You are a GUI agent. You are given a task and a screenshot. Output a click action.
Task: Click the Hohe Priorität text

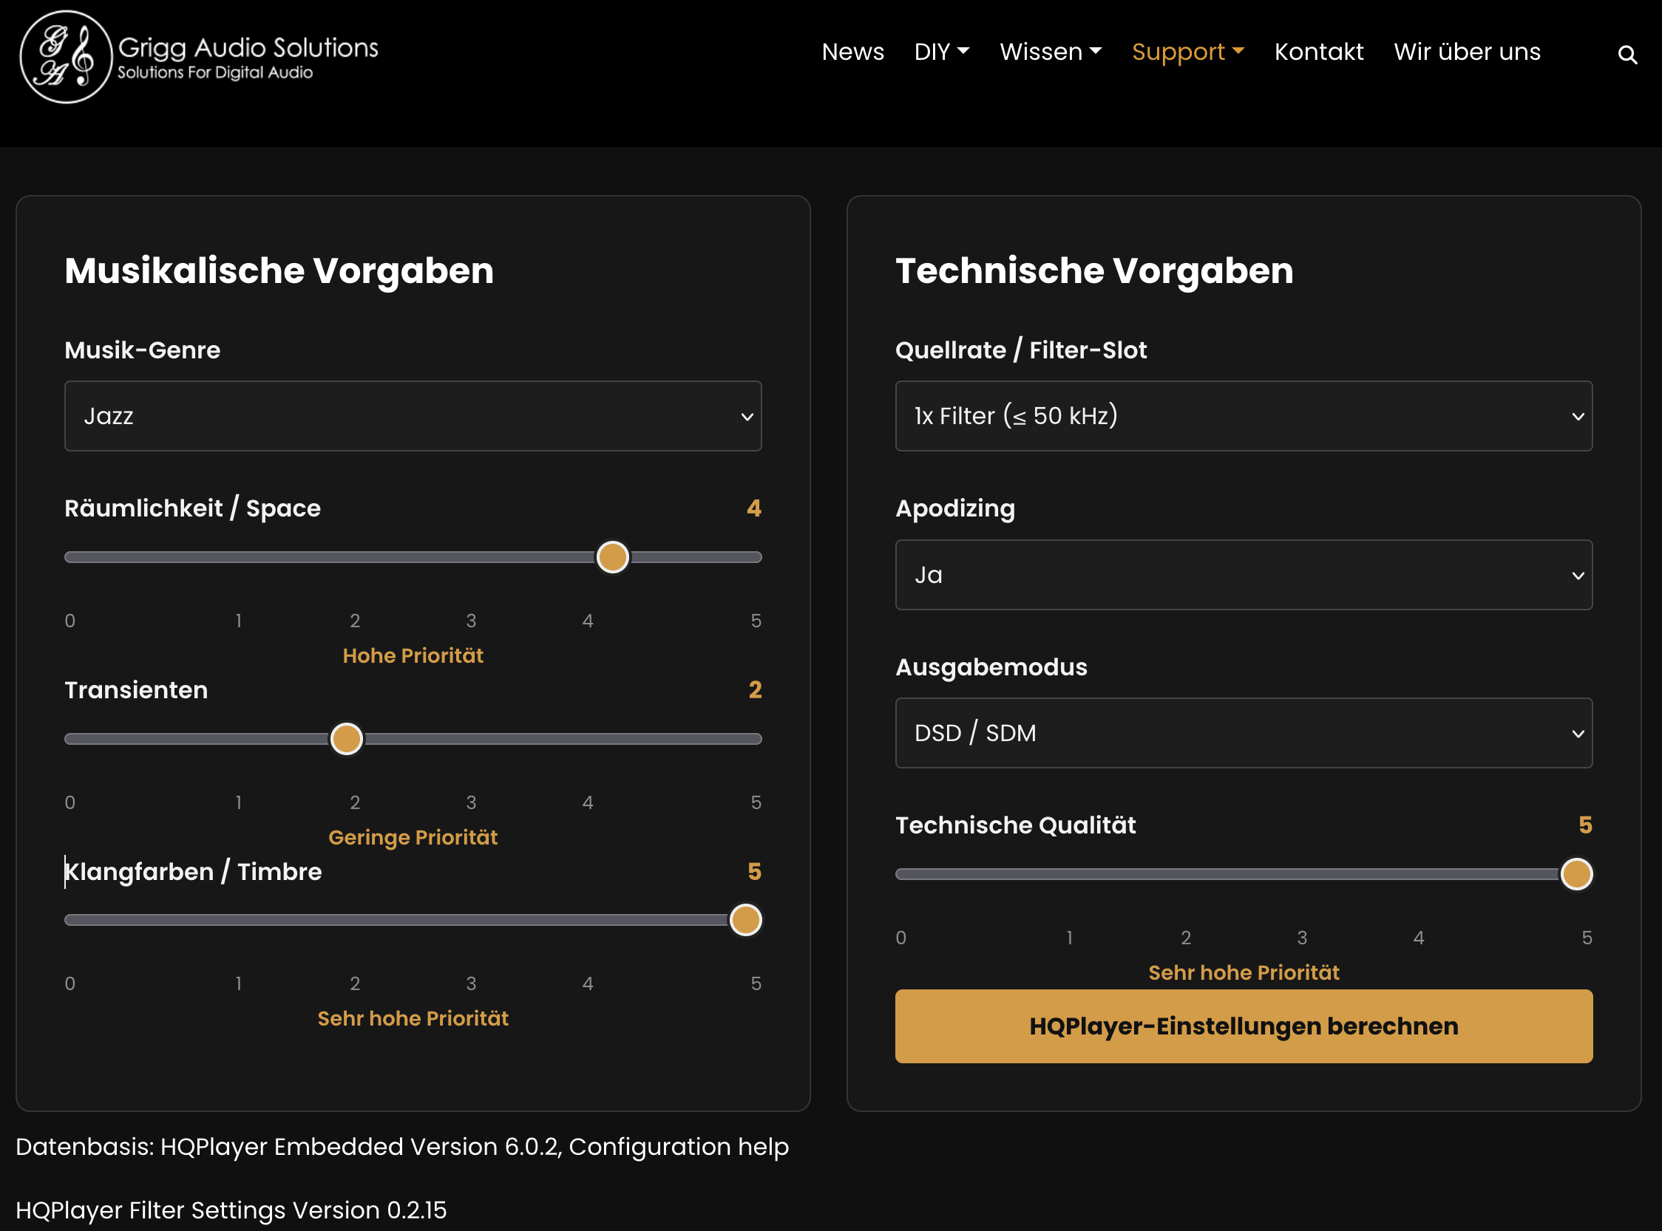[413, 655]
